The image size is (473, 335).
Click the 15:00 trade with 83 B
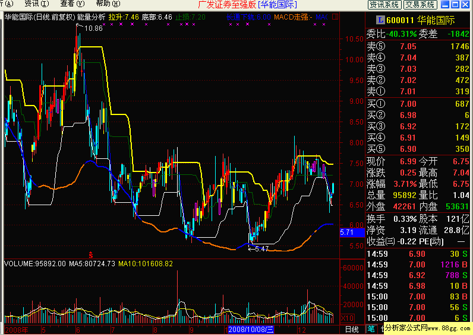pos(418,296)
